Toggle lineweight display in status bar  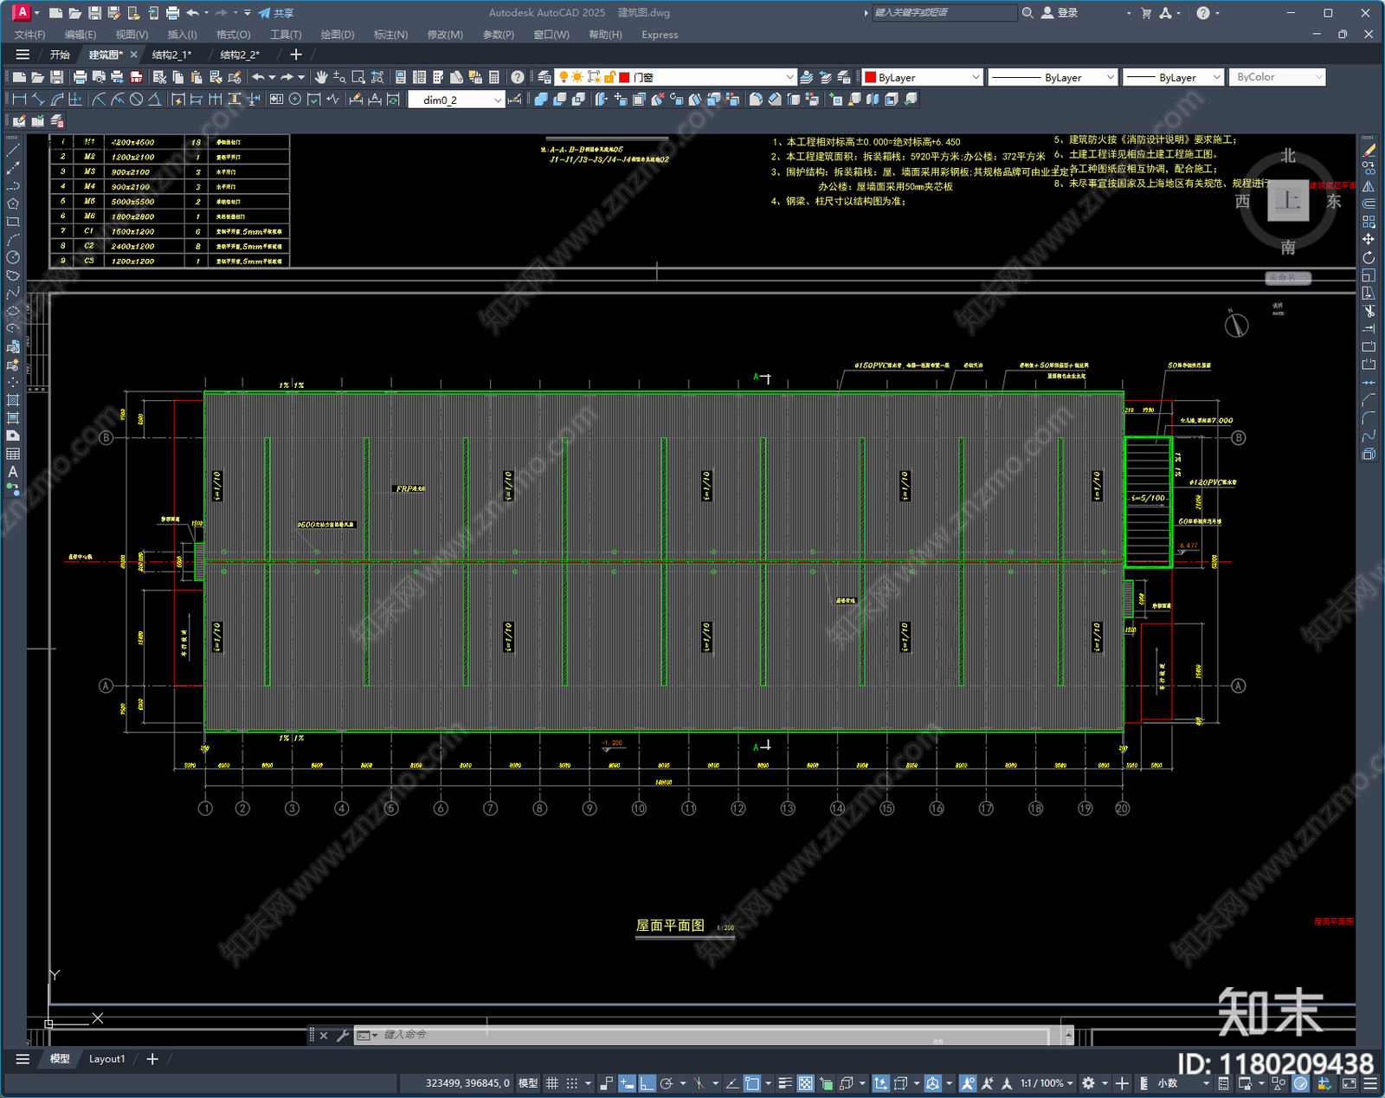click(785, 1083)
